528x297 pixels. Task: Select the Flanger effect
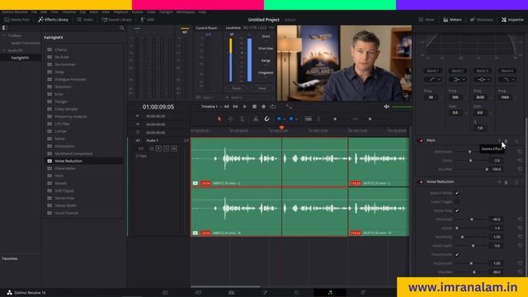pos(61,101)
